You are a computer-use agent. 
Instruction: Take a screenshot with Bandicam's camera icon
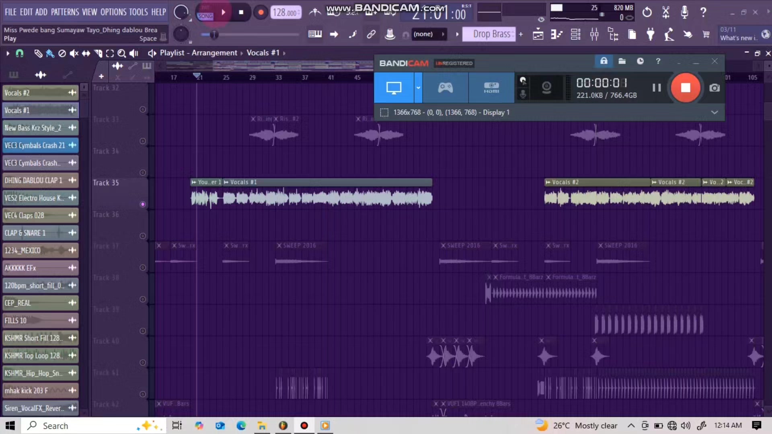pos(715,88)
